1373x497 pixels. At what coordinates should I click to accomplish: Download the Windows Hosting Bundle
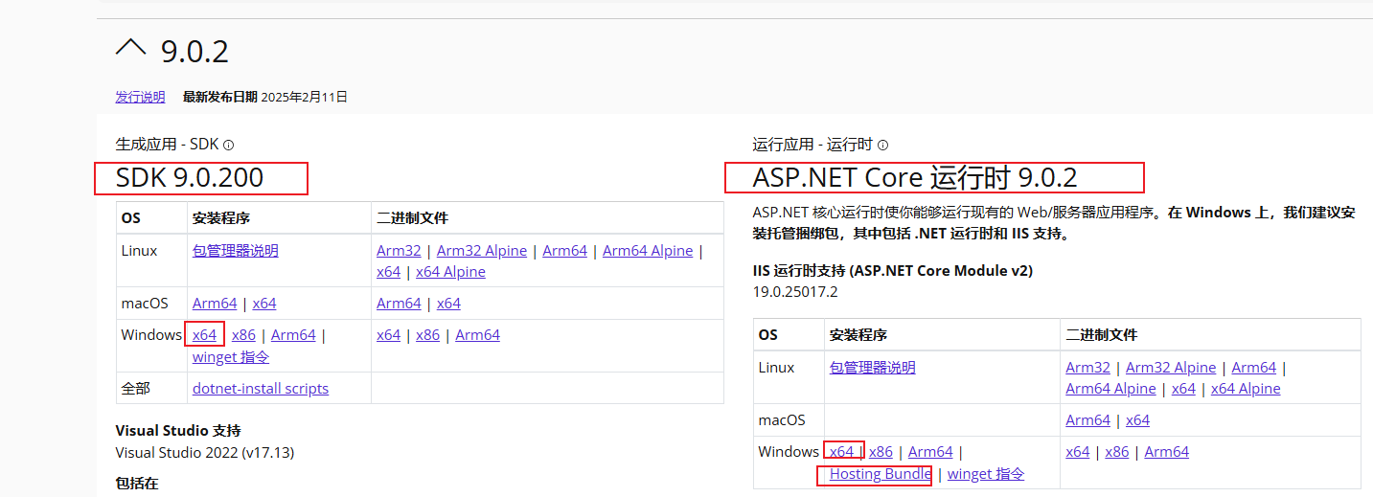point(881,473)
